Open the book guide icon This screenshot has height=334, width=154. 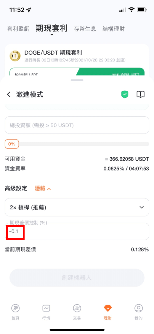(x=140, y=94)
